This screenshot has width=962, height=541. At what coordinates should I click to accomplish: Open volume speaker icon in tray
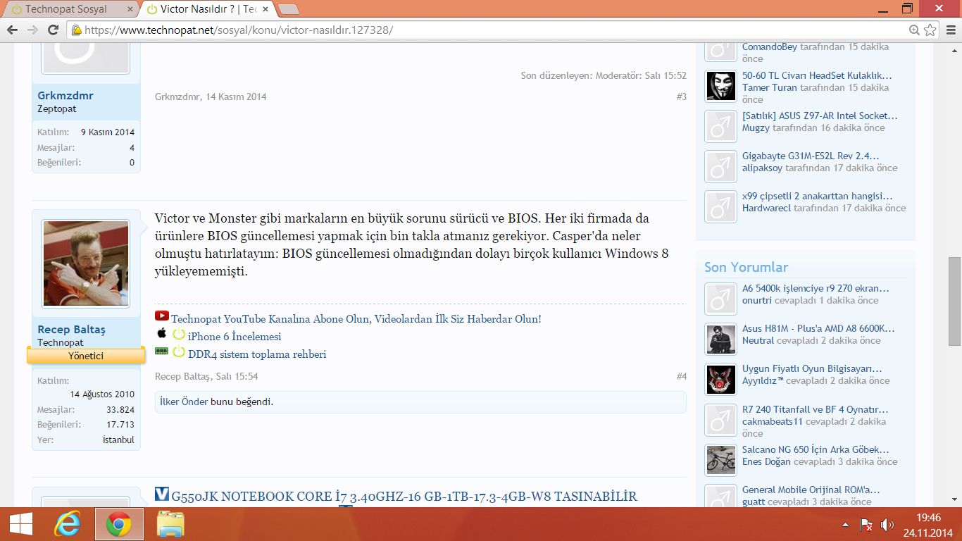click(x=887, y=525)
